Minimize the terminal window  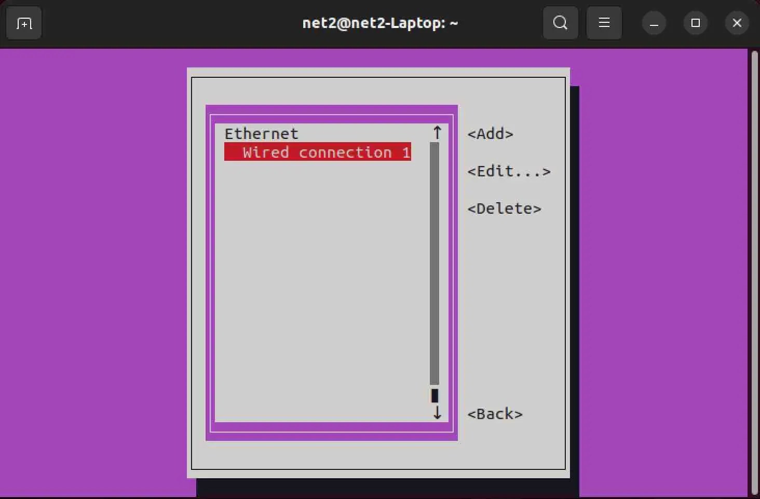pyautogui.click(x=654, y=23)
